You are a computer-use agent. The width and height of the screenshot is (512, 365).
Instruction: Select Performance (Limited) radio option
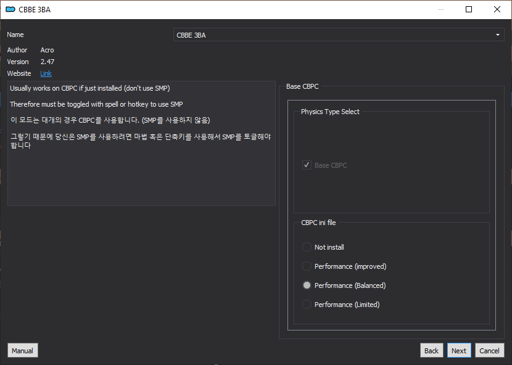(x=307, y=305)
